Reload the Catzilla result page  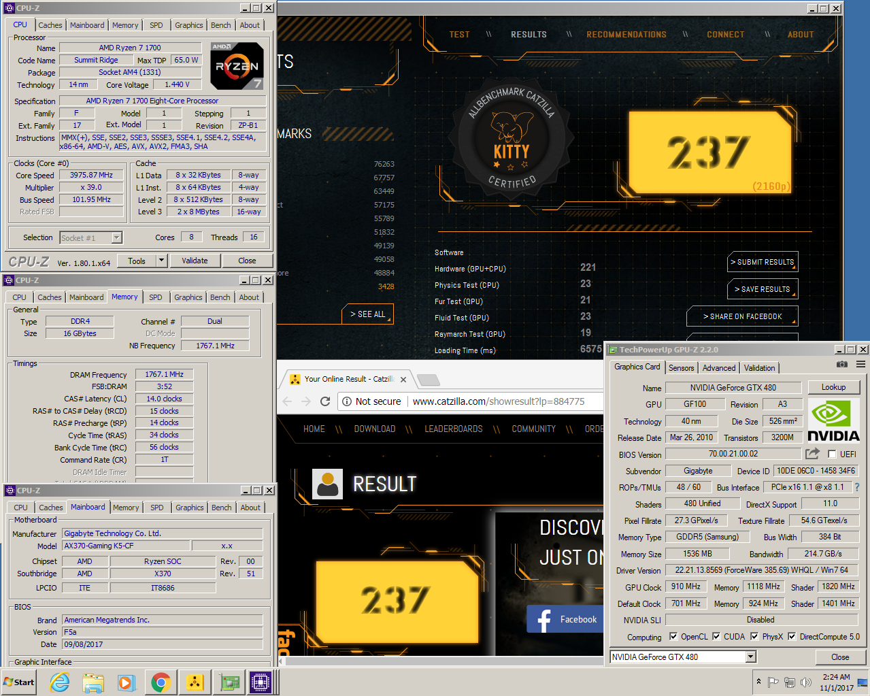click(325, 401)
